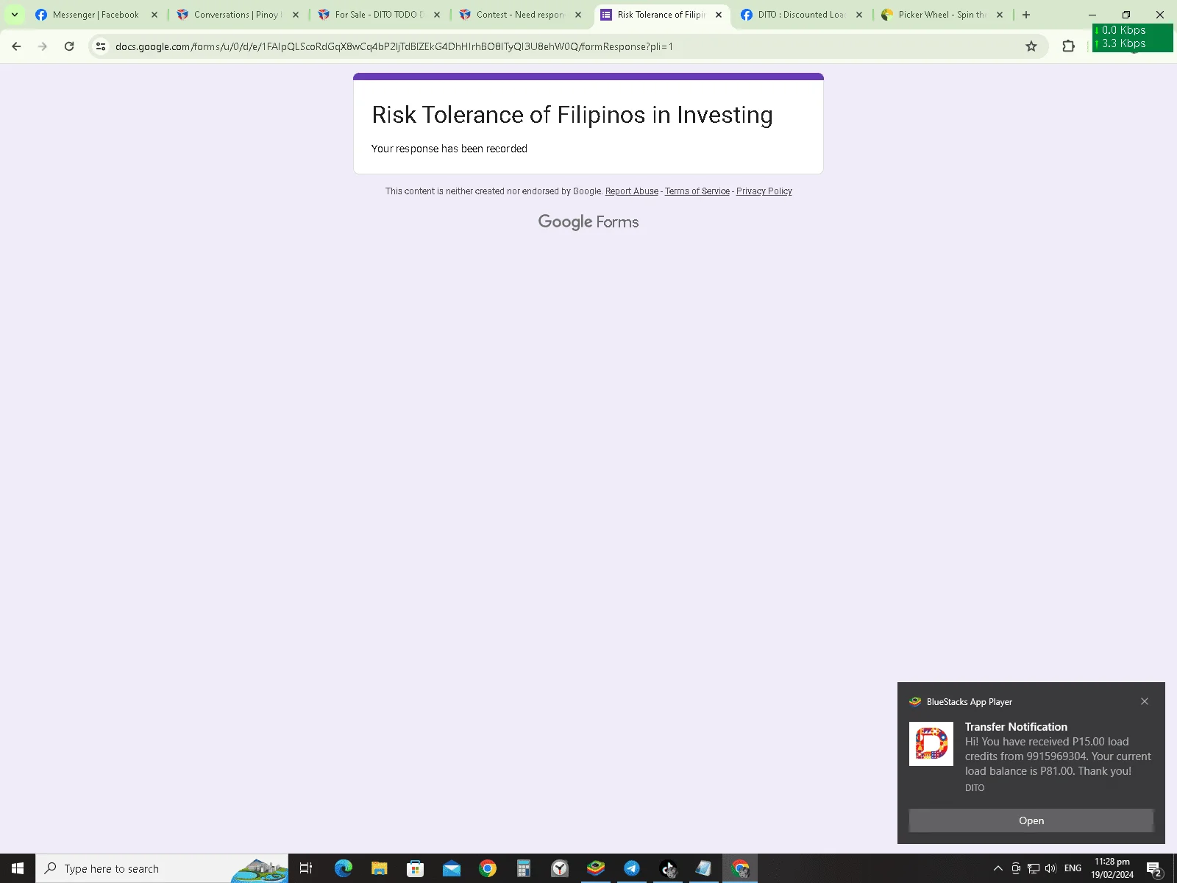The width and height of the screenshot is (1177, 883).
Task: Open the Windows Action Center notifications
Action: point(1154,869)
